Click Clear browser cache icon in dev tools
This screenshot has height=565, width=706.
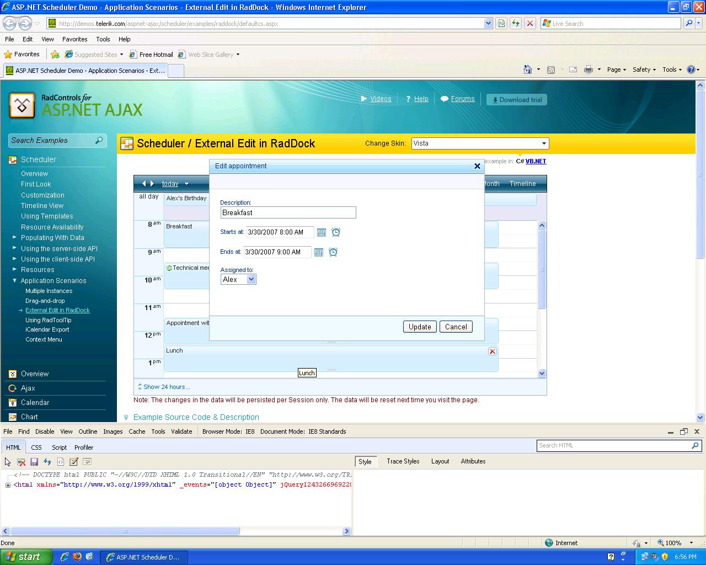(x=21, y=462)
